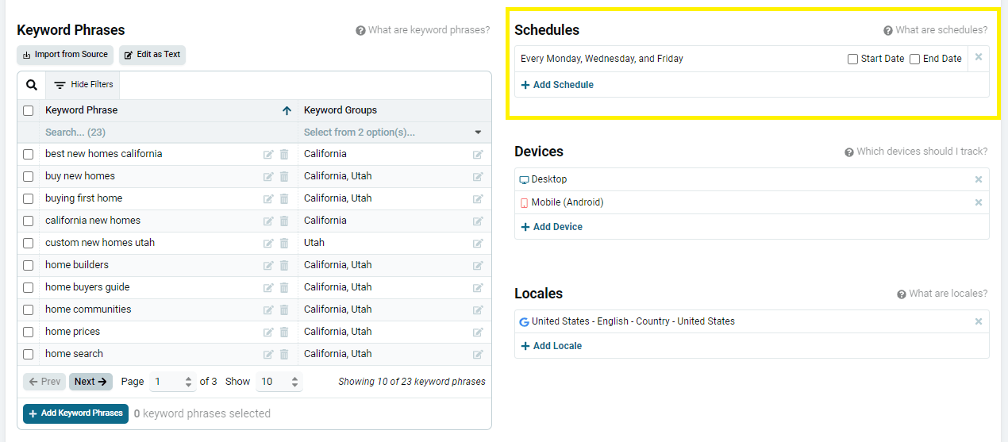
Task: Remove the Mobile (Android) device
Action: pyautogui.click(x=979, y=202)
